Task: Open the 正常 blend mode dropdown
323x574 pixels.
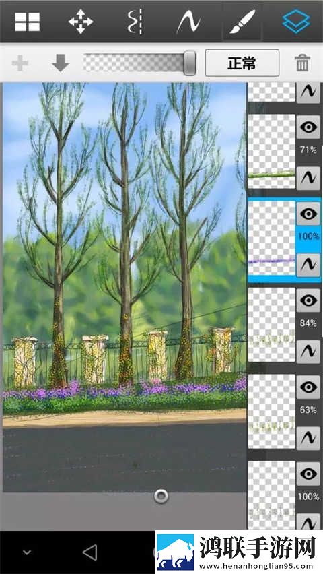Action: point(242,63)
